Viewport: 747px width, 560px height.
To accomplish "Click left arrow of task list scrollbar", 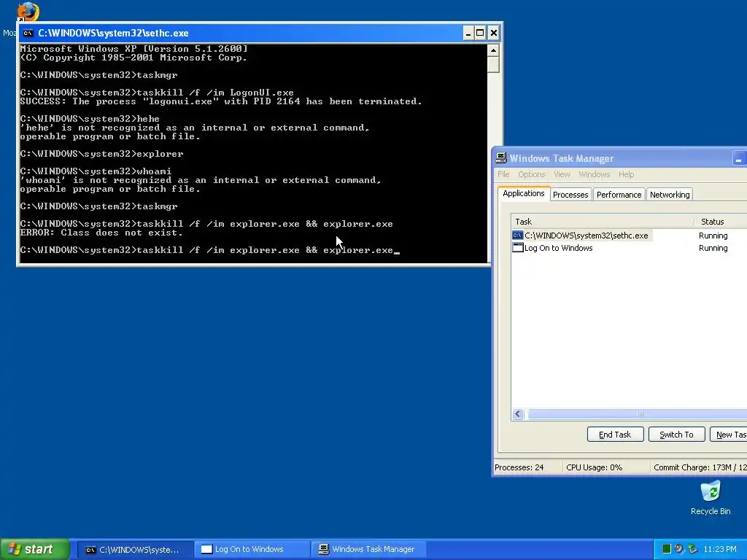I will coord(518,414).
